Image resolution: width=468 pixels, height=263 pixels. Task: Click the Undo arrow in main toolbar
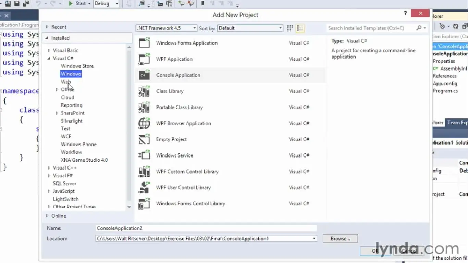click(x=38, y=4)
